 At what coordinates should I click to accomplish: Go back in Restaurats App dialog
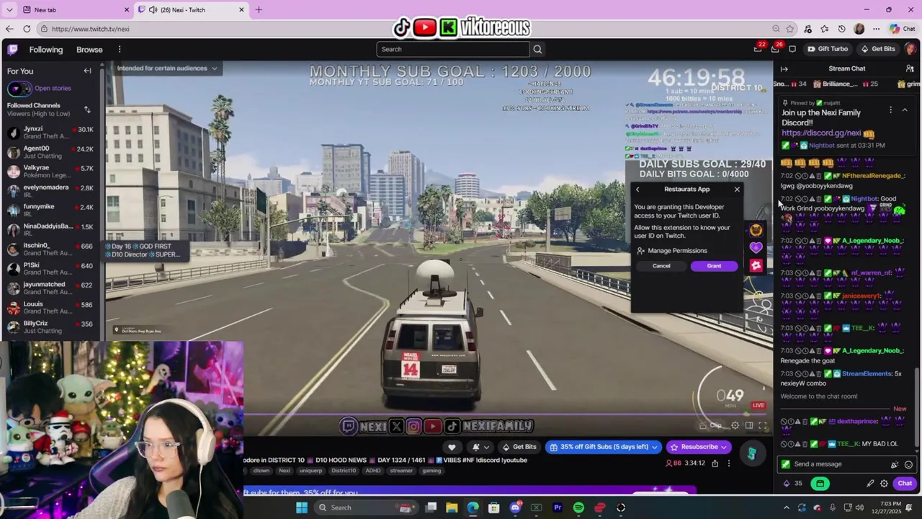[x=637, y=190]
